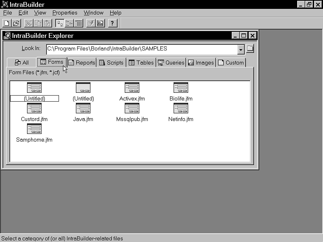Screen dimensions: 323x242
Task: Select the Samphome.jfm form icon
Action: (34, 129)
